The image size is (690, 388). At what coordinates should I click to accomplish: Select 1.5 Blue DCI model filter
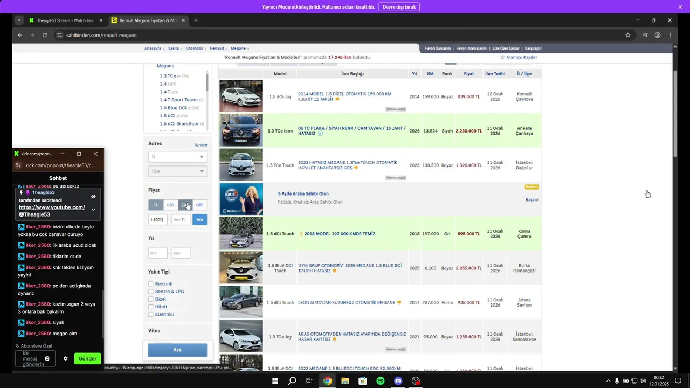[173, 108]
